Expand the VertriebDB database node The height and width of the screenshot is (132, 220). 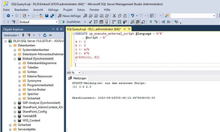pos(15,116)
